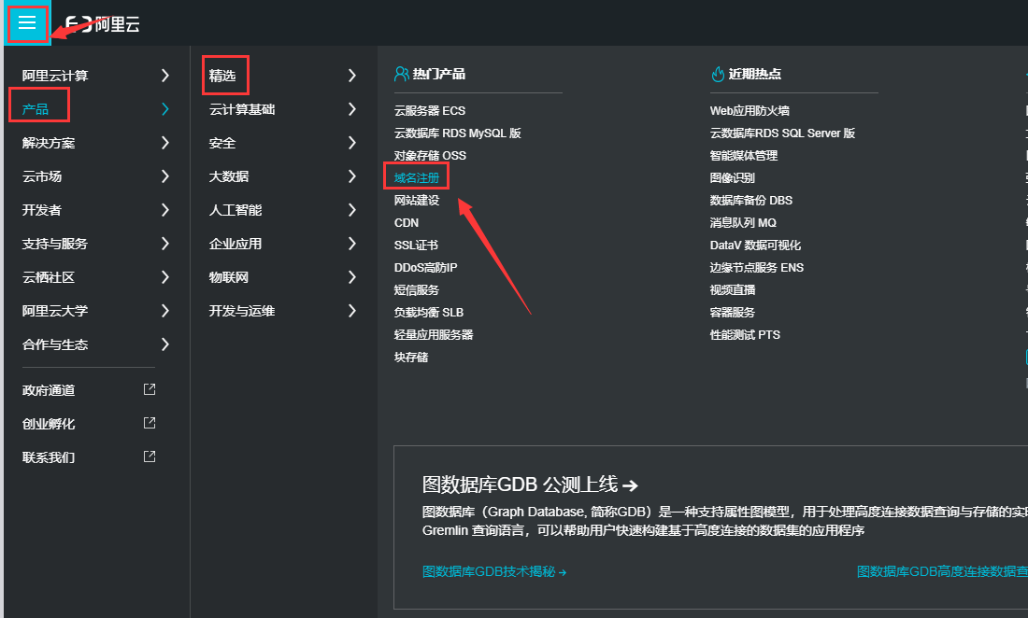Viewport: 1028px width, 618px height.
Task: Open the 云市场 menu item
Action: point(42,176)
